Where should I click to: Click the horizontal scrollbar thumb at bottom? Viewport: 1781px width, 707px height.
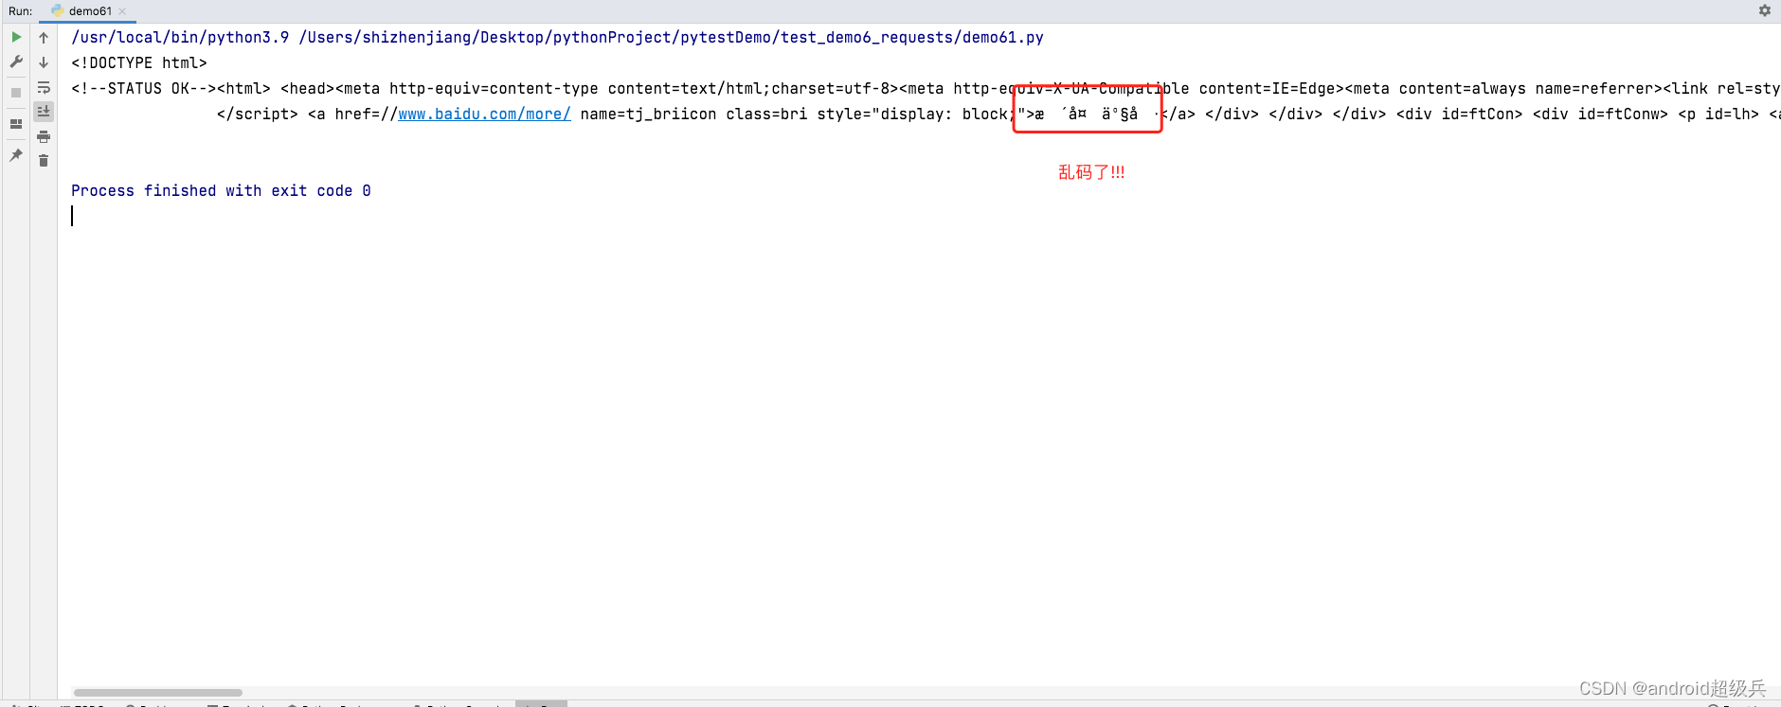coord(158,693)
